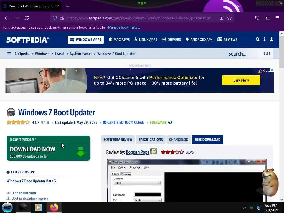The image size is (284, 213).
Task: Go back using the browser back arrow
Action: click(7, 18)
